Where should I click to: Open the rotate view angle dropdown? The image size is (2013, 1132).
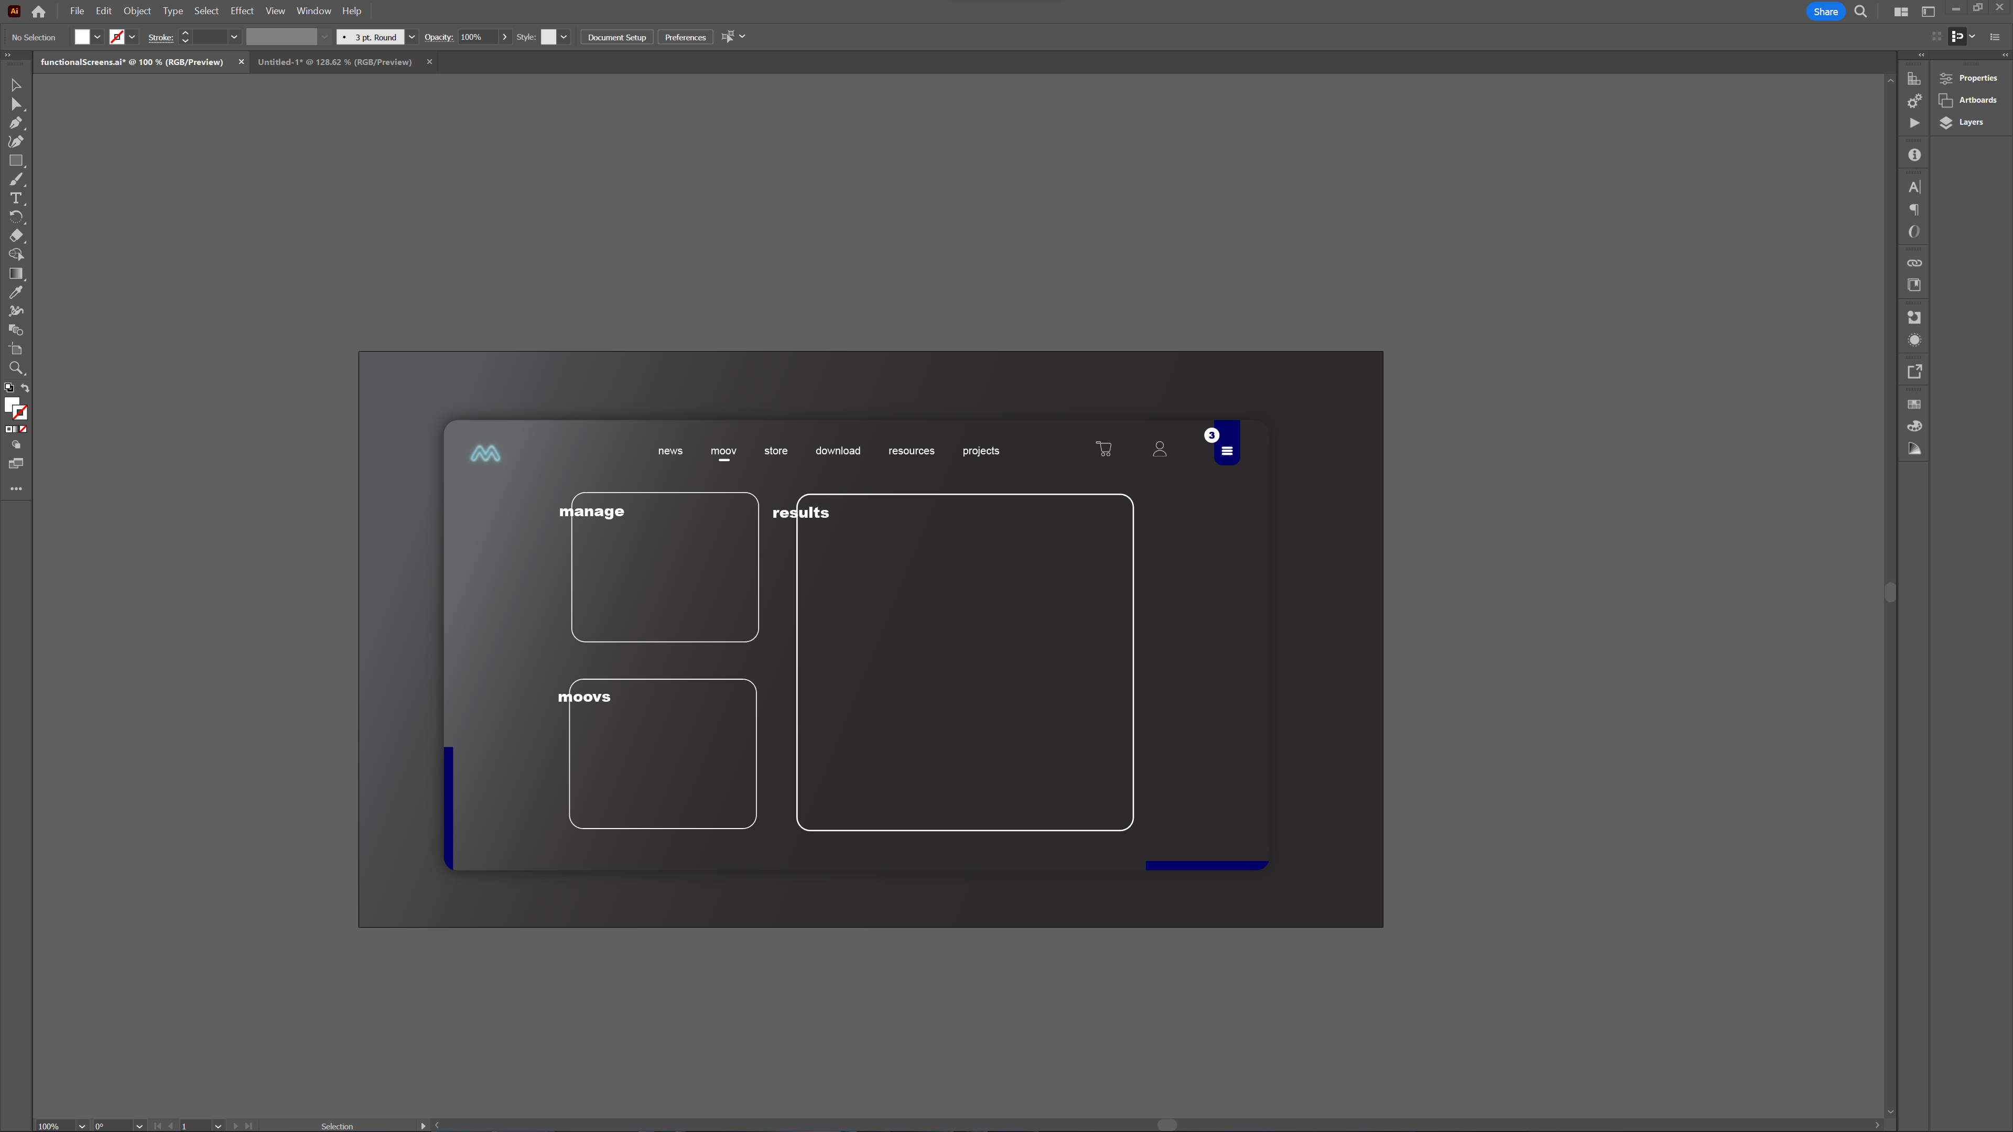[x=139, y=1126]
